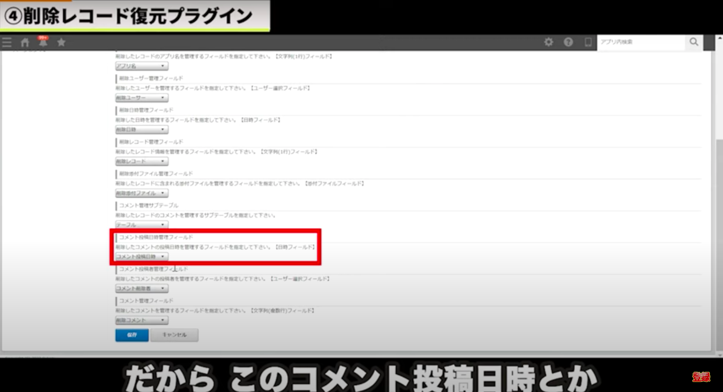
Task: Open notifications bell with 99+ badge
Action: click(43, 43)
